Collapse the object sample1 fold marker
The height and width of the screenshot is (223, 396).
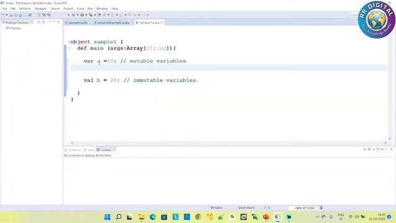coord(69,42)
